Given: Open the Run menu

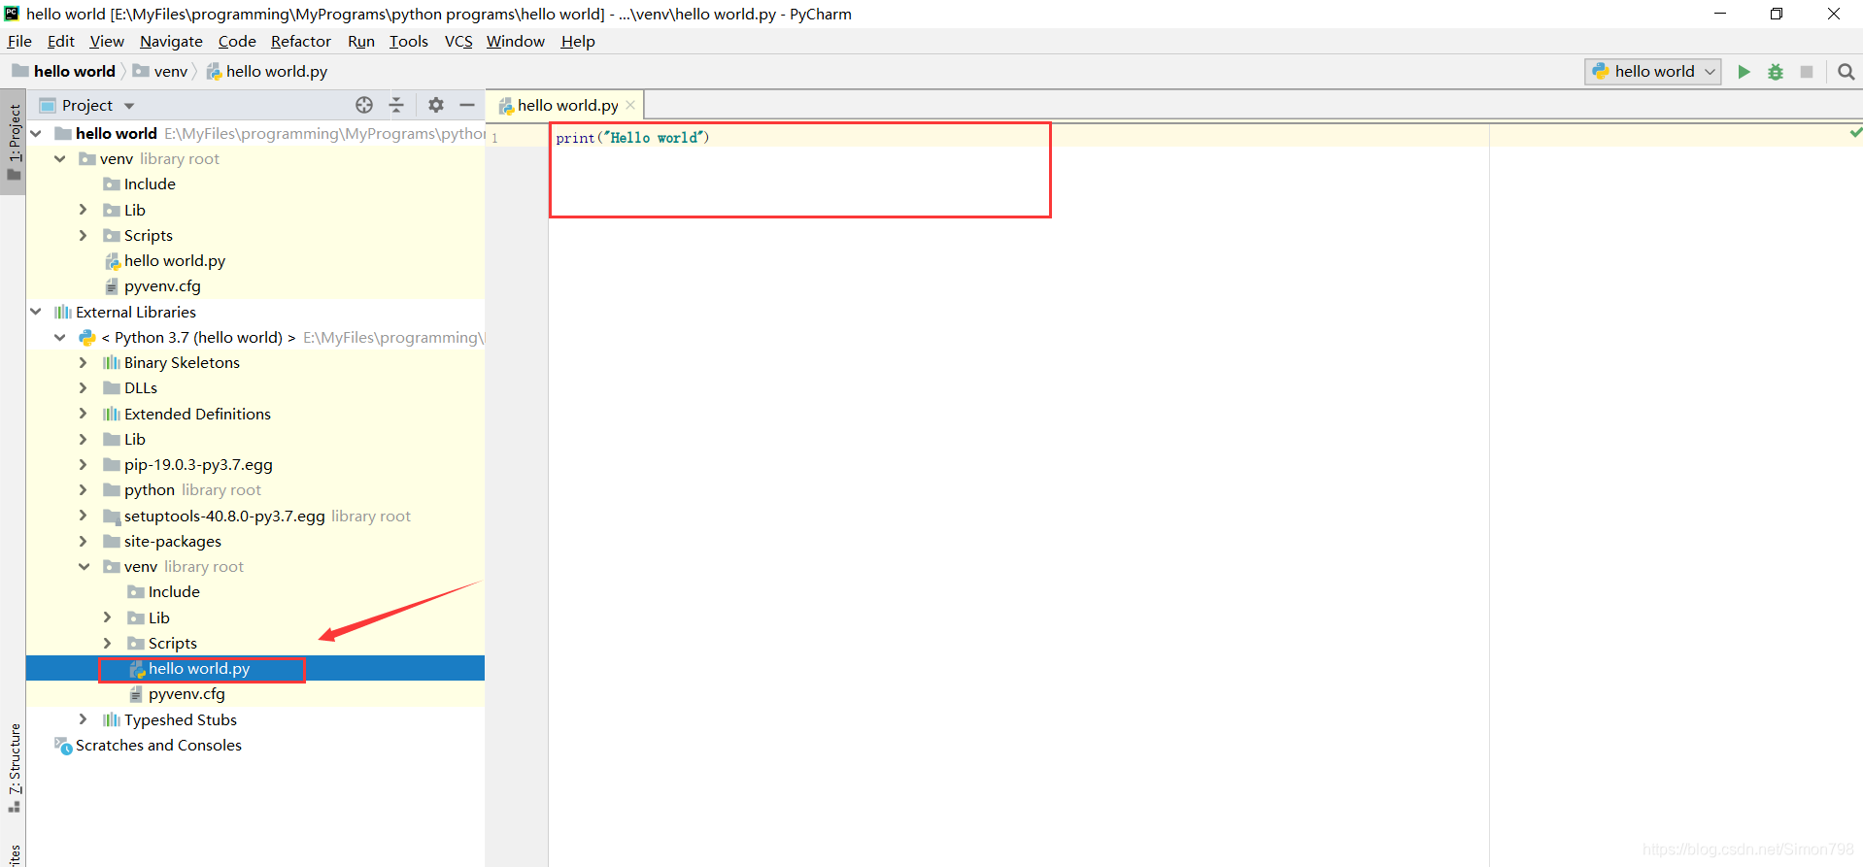Looking at the screenshot, I should click(x=361, y=41).
